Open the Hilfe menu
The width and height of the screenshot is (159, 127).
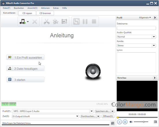click(x=64, y=8)
